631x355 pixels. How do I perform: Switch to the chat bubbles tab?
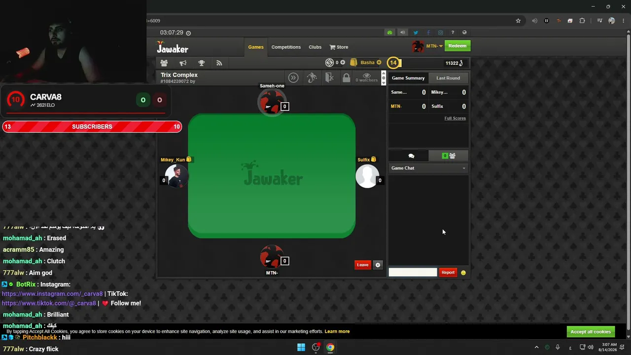click(x=411, y=156)
